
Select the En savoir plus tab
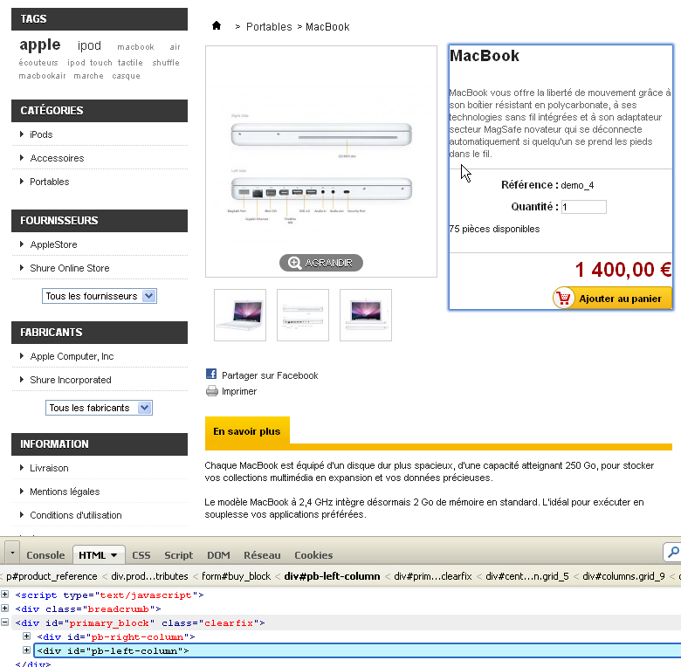(247, 431)
